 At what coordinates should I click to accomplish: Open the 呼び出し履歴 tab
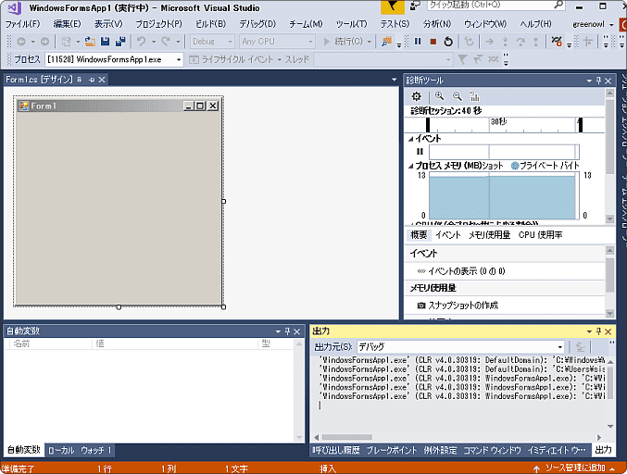pyautogui.click(x=336, y=451)
